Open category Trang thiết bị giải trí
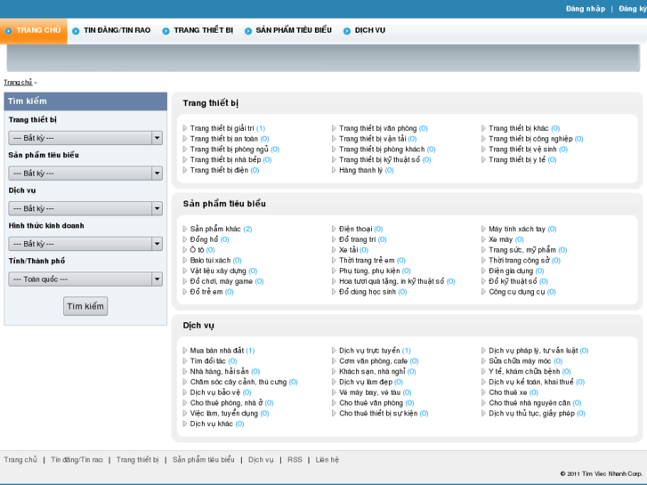 point(222,128)
